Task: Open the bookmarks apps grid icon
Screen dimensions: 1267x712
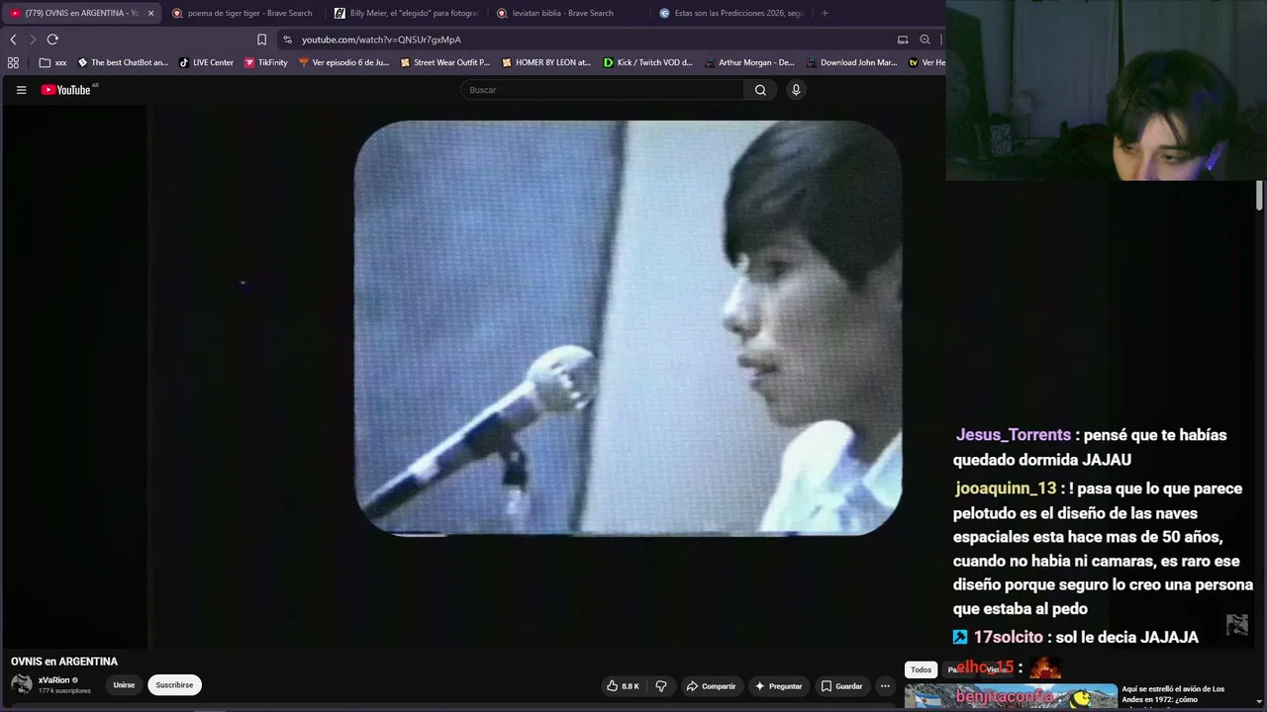Action: tap(13, 62)
